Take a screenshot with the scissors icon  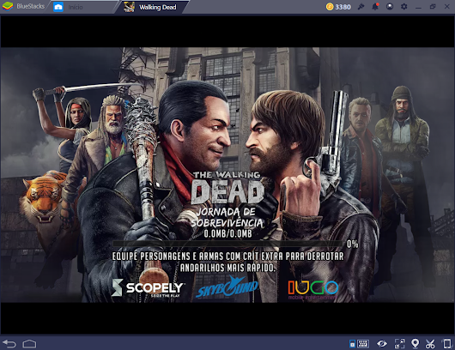pyautogui.click(x=430, y=344)
